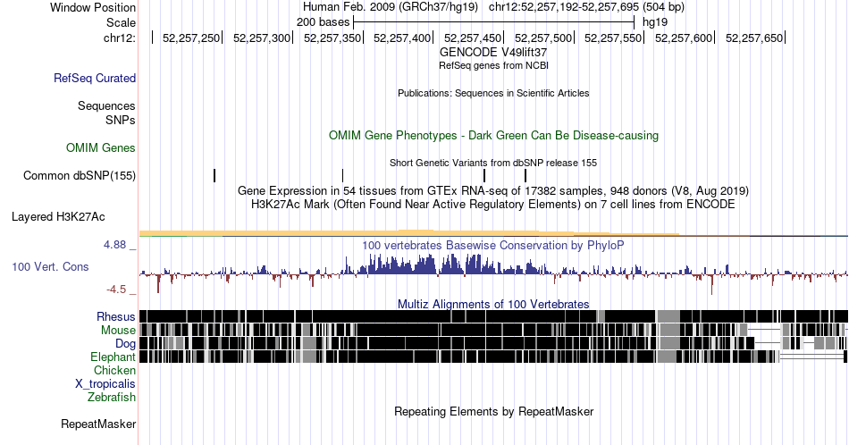Screen dimensions: 849x445
Task: Click the Elephant alignment row label
Action: (x=113, y=357)
